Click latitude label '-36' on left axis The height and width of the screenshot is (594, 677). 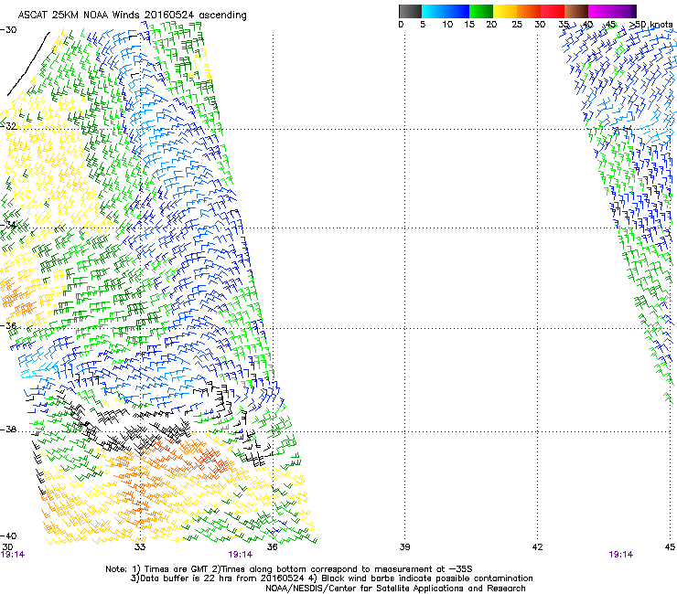(x=8, y=325)
